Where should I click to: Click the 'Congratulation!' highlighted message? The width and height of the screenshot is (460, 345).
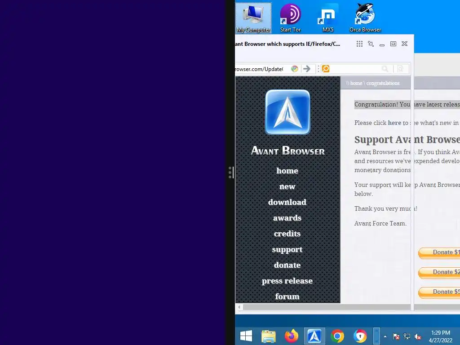tap(407, 104)
